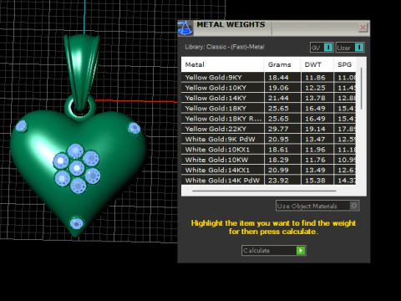Select the White Gold:14K PdW row
401x301 pixels.
click(268, 180)
